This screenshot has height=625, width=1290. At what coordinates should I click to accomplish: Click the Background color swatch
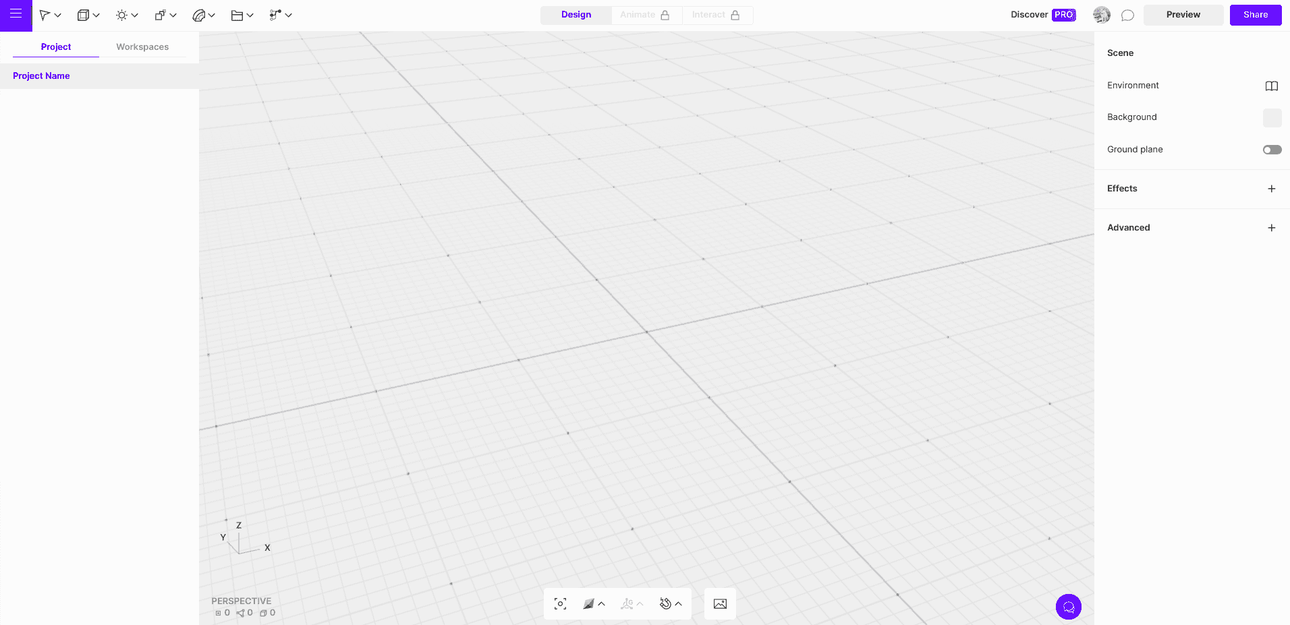(x=1272, y=118)
